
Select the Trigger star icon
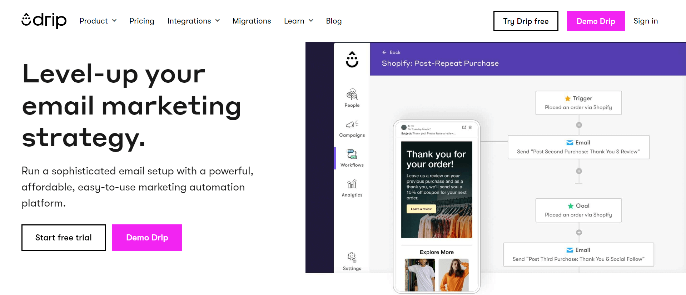tap(568, 98)
